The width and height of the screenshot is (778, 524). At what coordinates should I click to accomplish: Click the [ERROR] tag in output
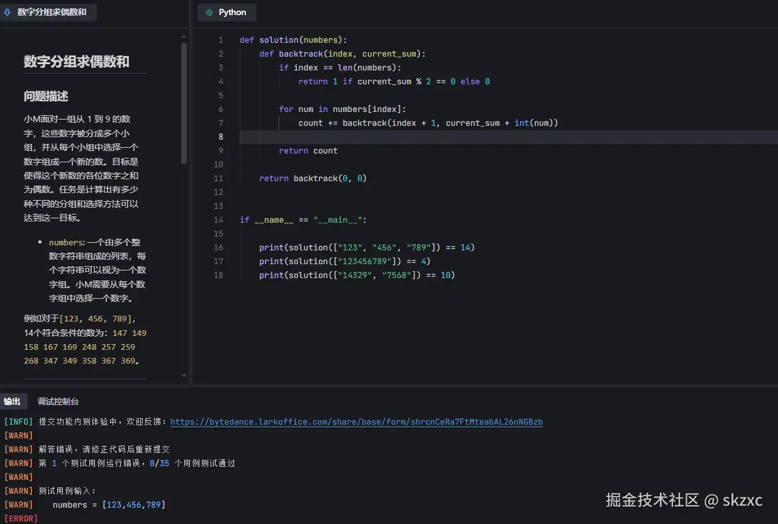click(x=21, y=519)
